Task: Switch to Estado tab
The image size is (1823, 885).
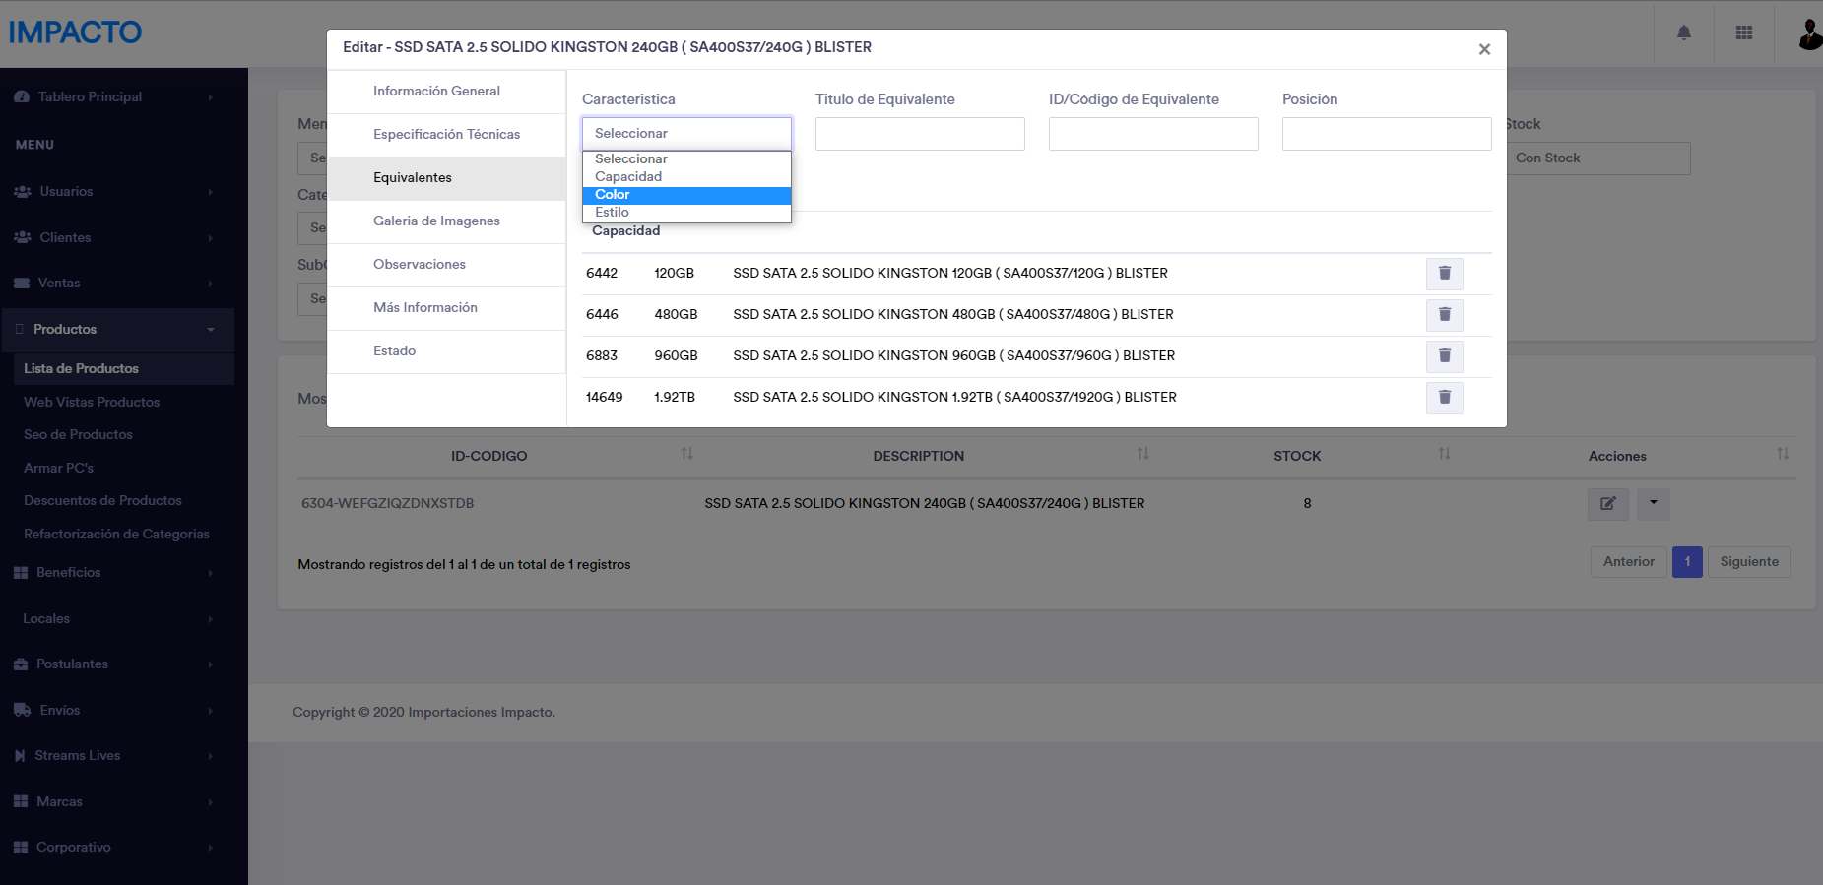Action: click(446, 351)
